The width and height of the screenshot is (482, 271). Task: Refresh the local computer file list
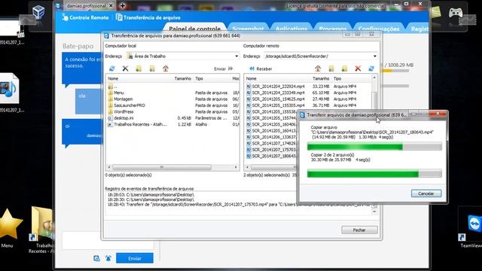(x=112, y=69)
